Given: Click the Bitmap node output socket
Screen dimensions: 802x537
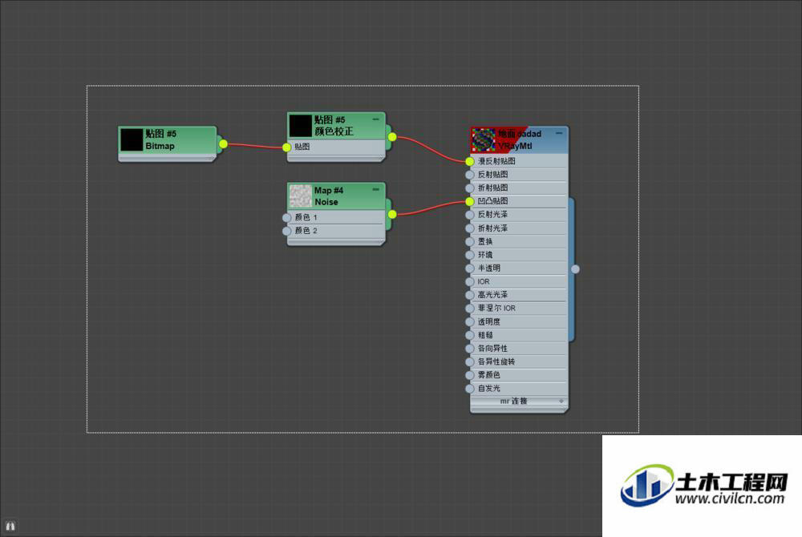Looking at the screenshot, I should coord(223,144).
